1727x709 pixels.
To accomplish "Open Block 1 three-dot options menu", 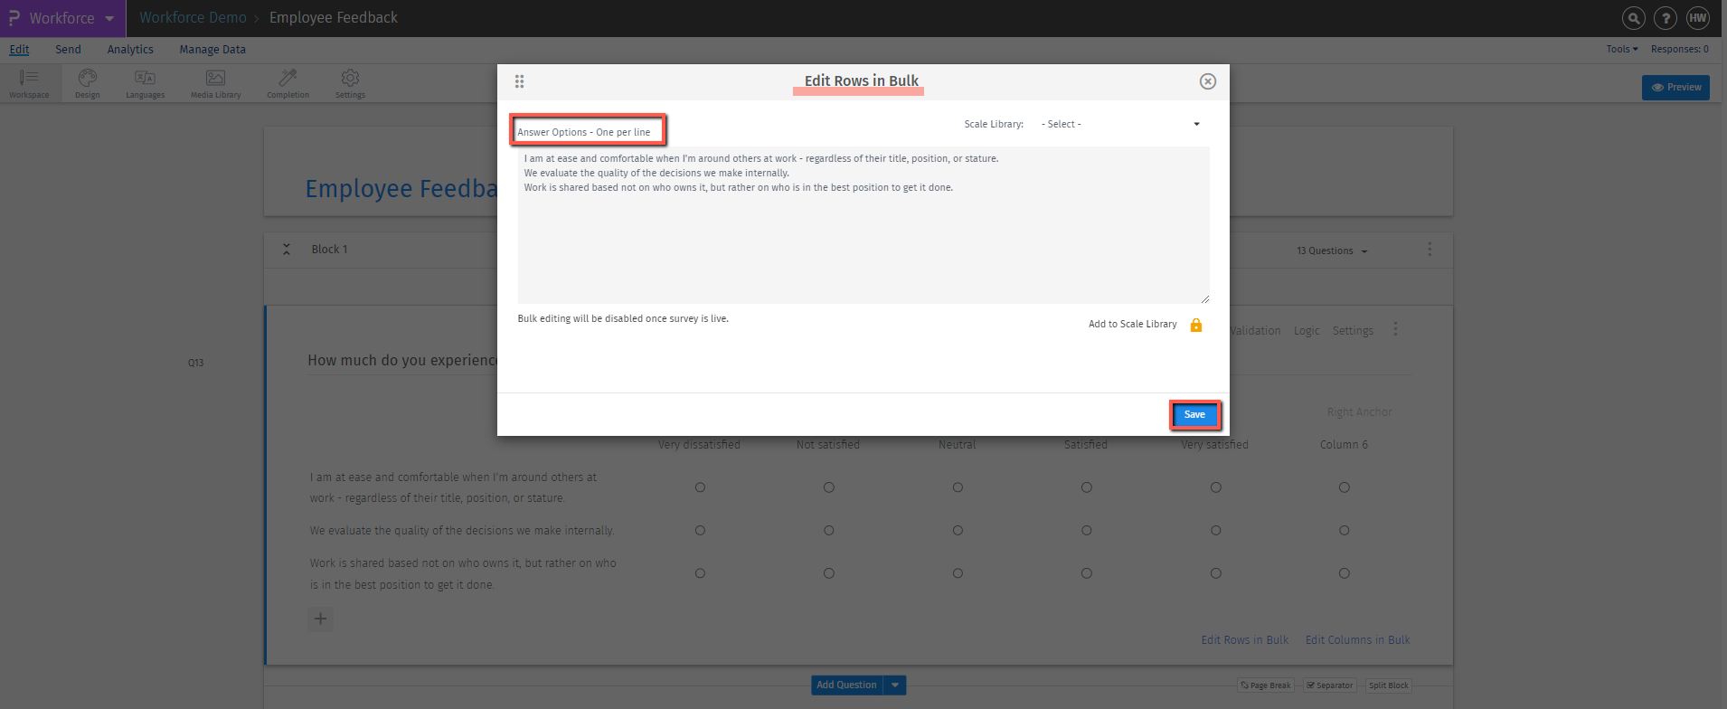I will tap(1430, 249).
